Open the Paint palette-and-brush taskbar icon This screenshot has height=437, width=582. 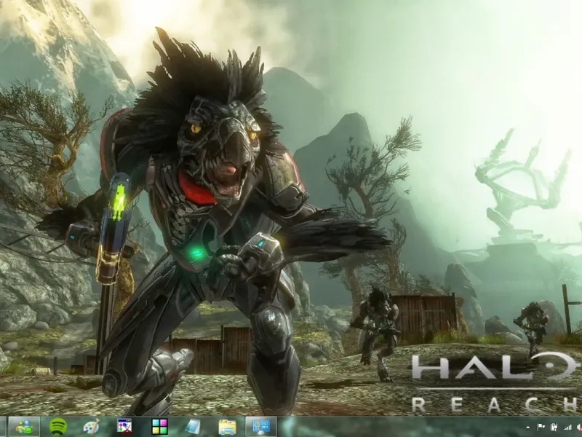click(92, 427)
